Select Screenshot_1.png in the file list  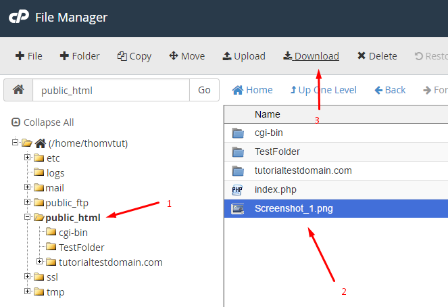[336, 209]
